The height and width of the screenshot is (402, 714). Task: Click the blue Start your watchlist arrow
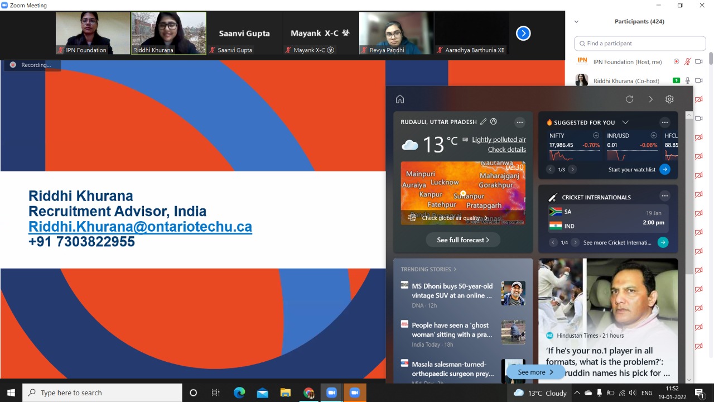[x=664, y=169]
